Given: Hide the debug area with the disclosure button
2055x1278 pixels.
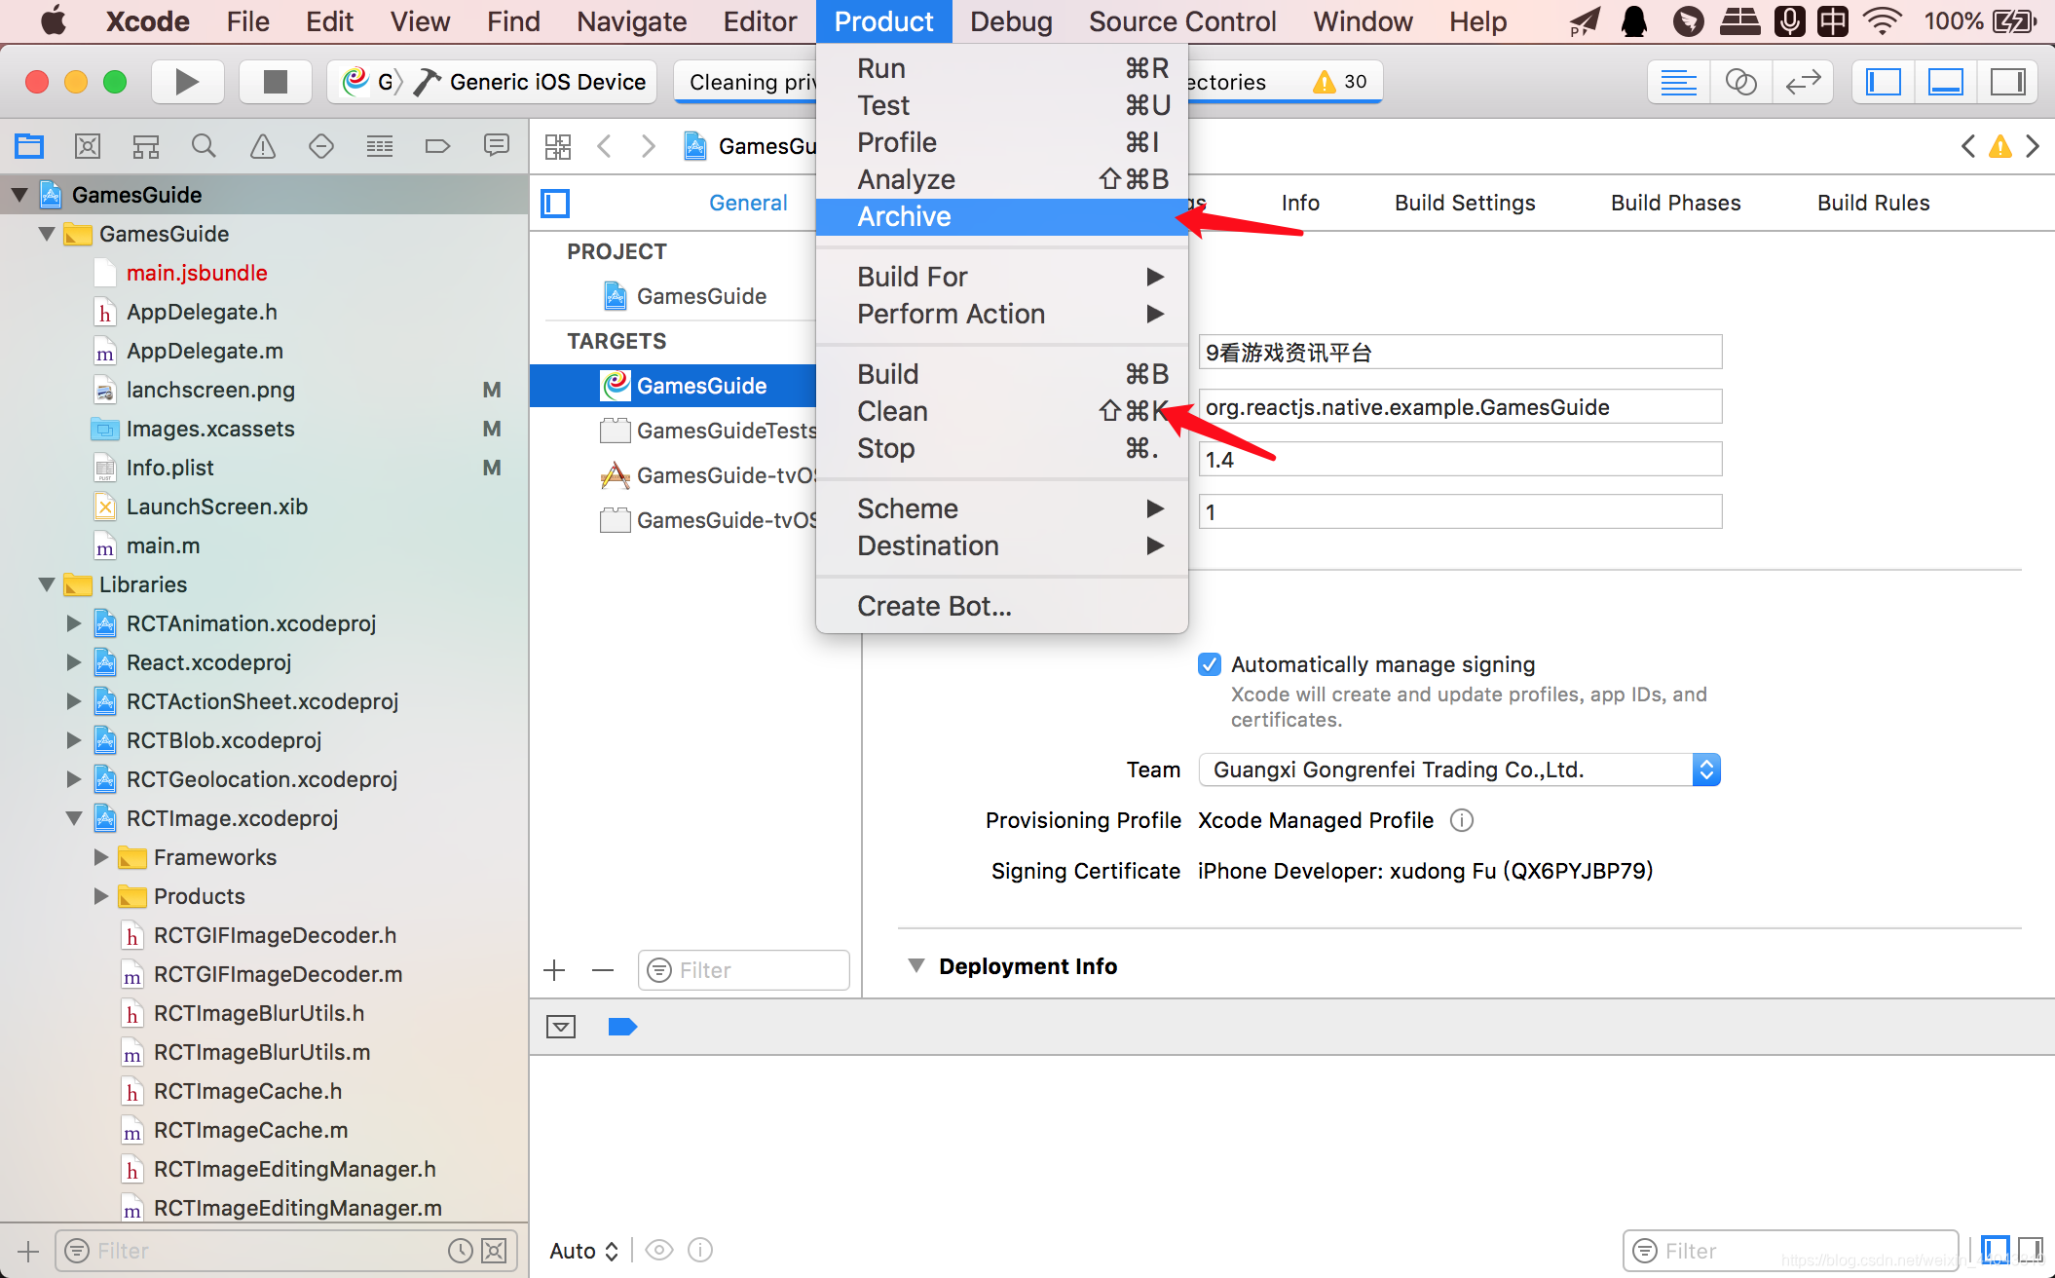Looking at the screenshot, I should point(561,1026).
